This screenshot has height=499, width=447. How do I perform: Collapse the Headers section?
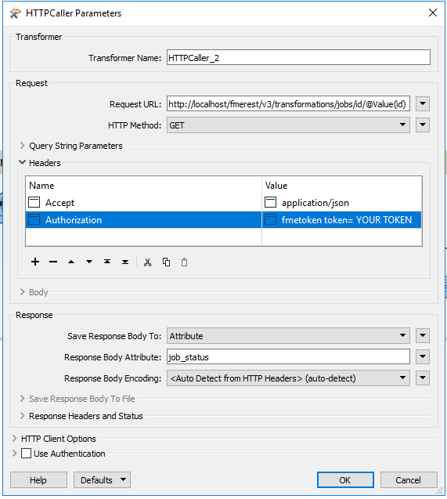(22, 162)
